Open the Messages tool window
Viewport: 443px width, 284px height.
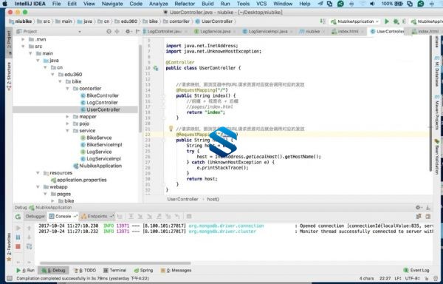[176, 271]
